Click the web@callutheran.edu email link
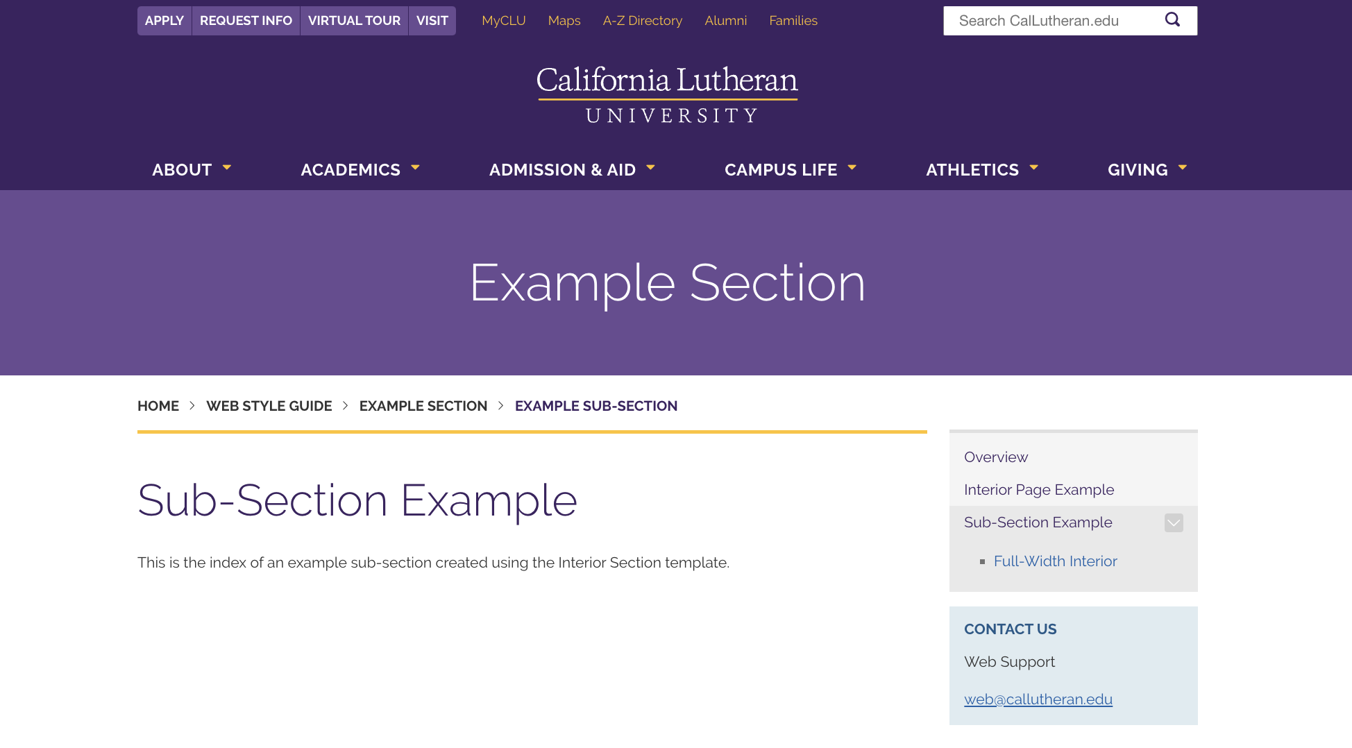The image size is (1352, 748). click(x=1038, y=699)
